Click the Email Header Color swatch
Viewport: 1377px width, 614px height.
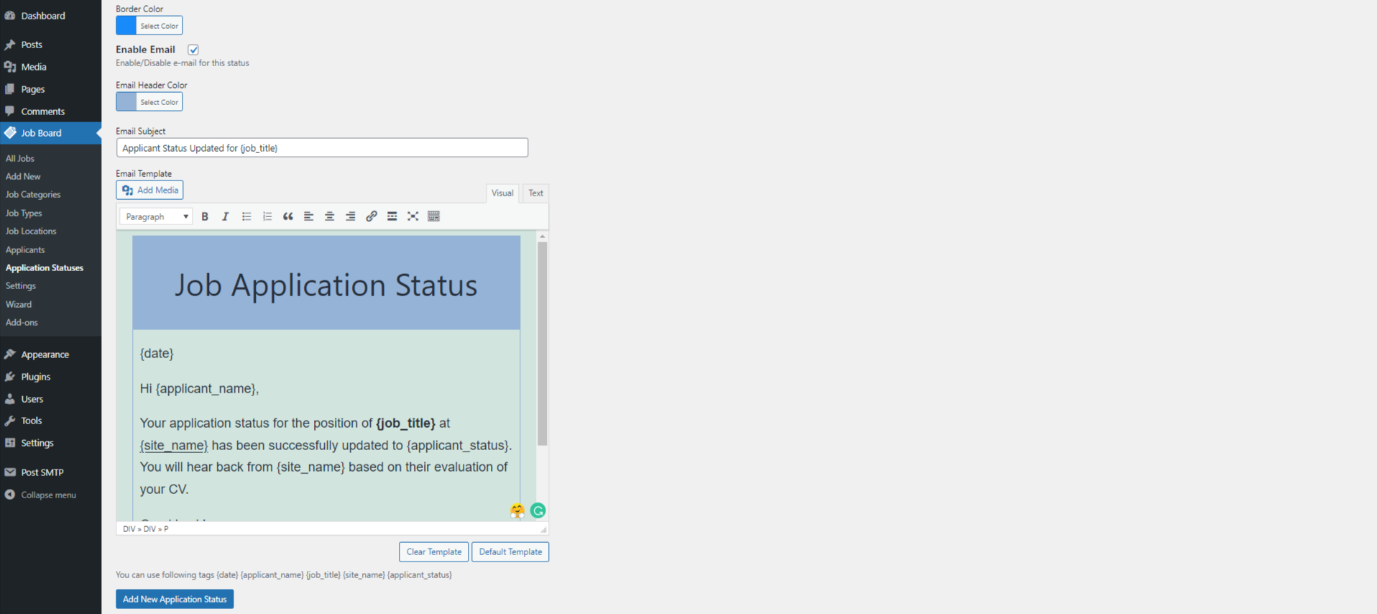point(126,102)
